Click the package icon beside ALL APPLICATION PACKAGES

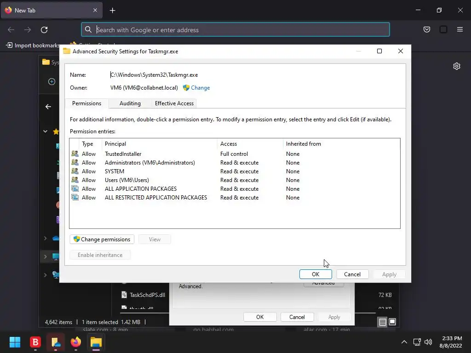click(75, 188)
